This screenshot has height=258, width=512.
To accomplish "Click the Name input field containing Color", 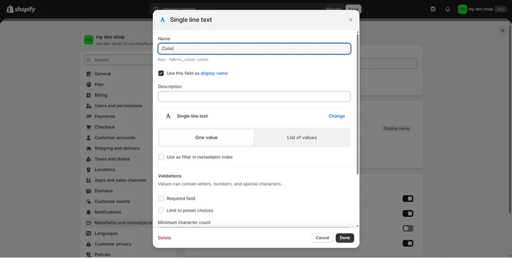I will (x=254, y=49).
